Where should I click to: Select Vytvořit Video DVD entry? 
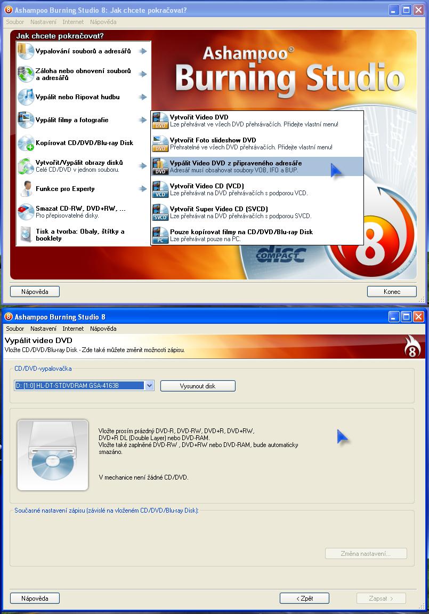[257, 120]
